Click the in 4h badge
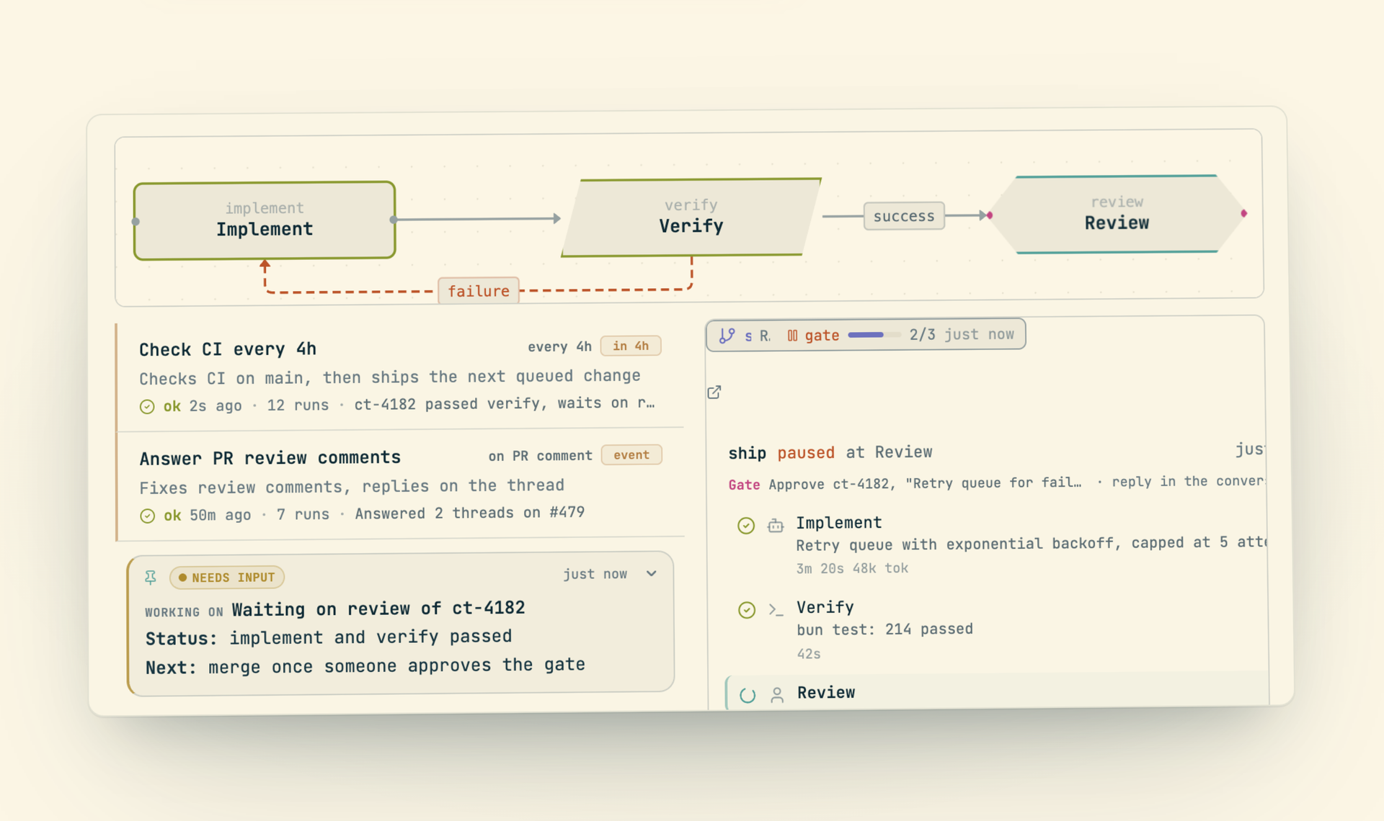Viewport: 1384px width, 821px height. tap(631, 346)
